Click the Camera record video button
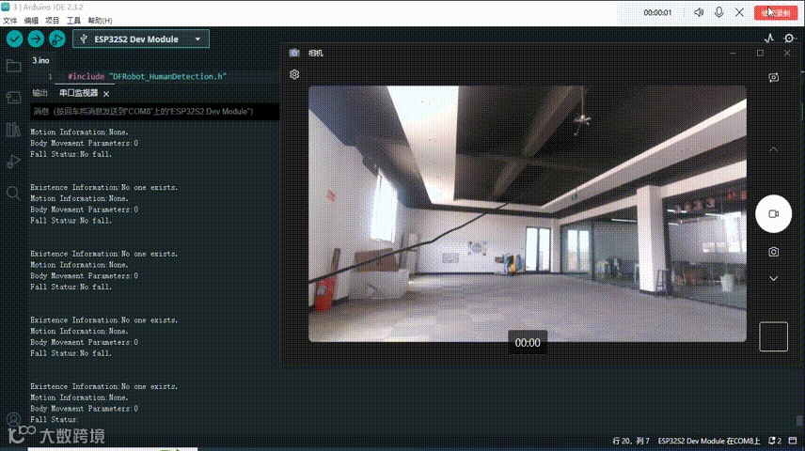Viewport: 805px width, 451px height. 773,214
